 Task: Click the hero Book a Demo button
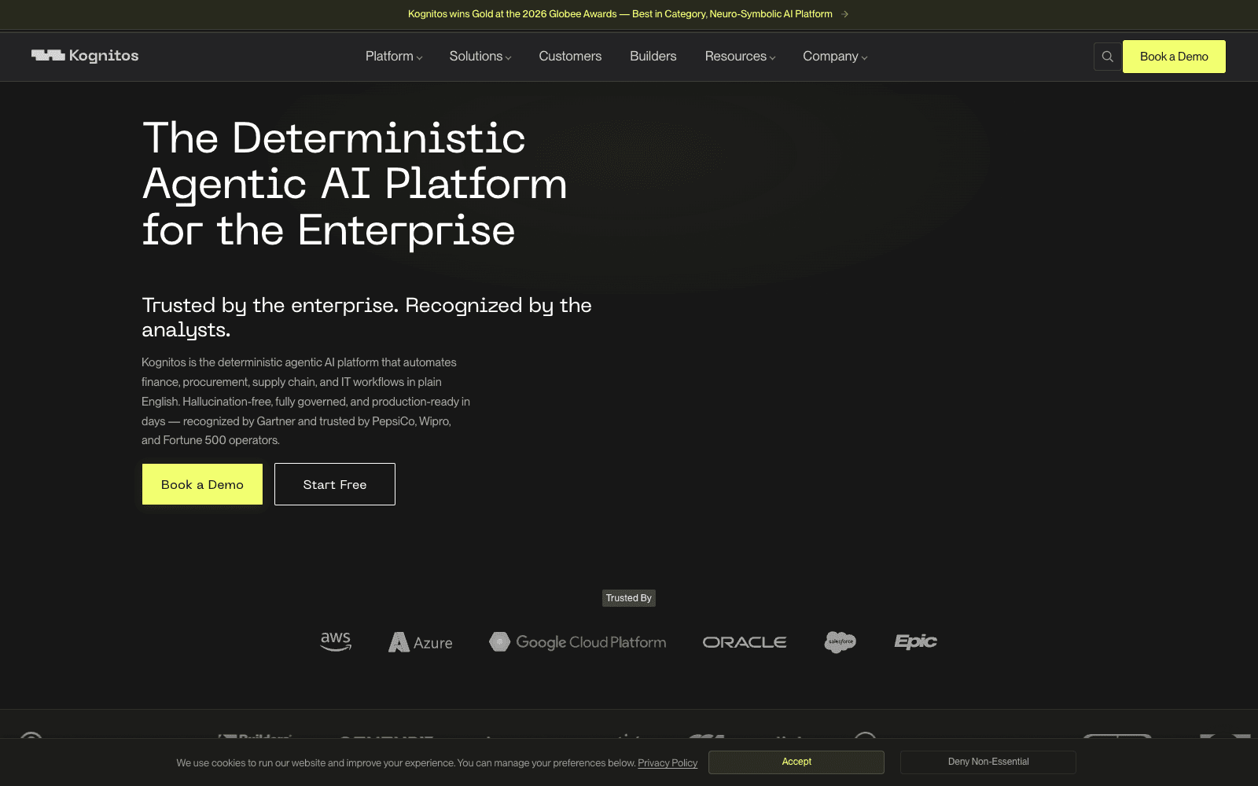(x=202, y=484)
